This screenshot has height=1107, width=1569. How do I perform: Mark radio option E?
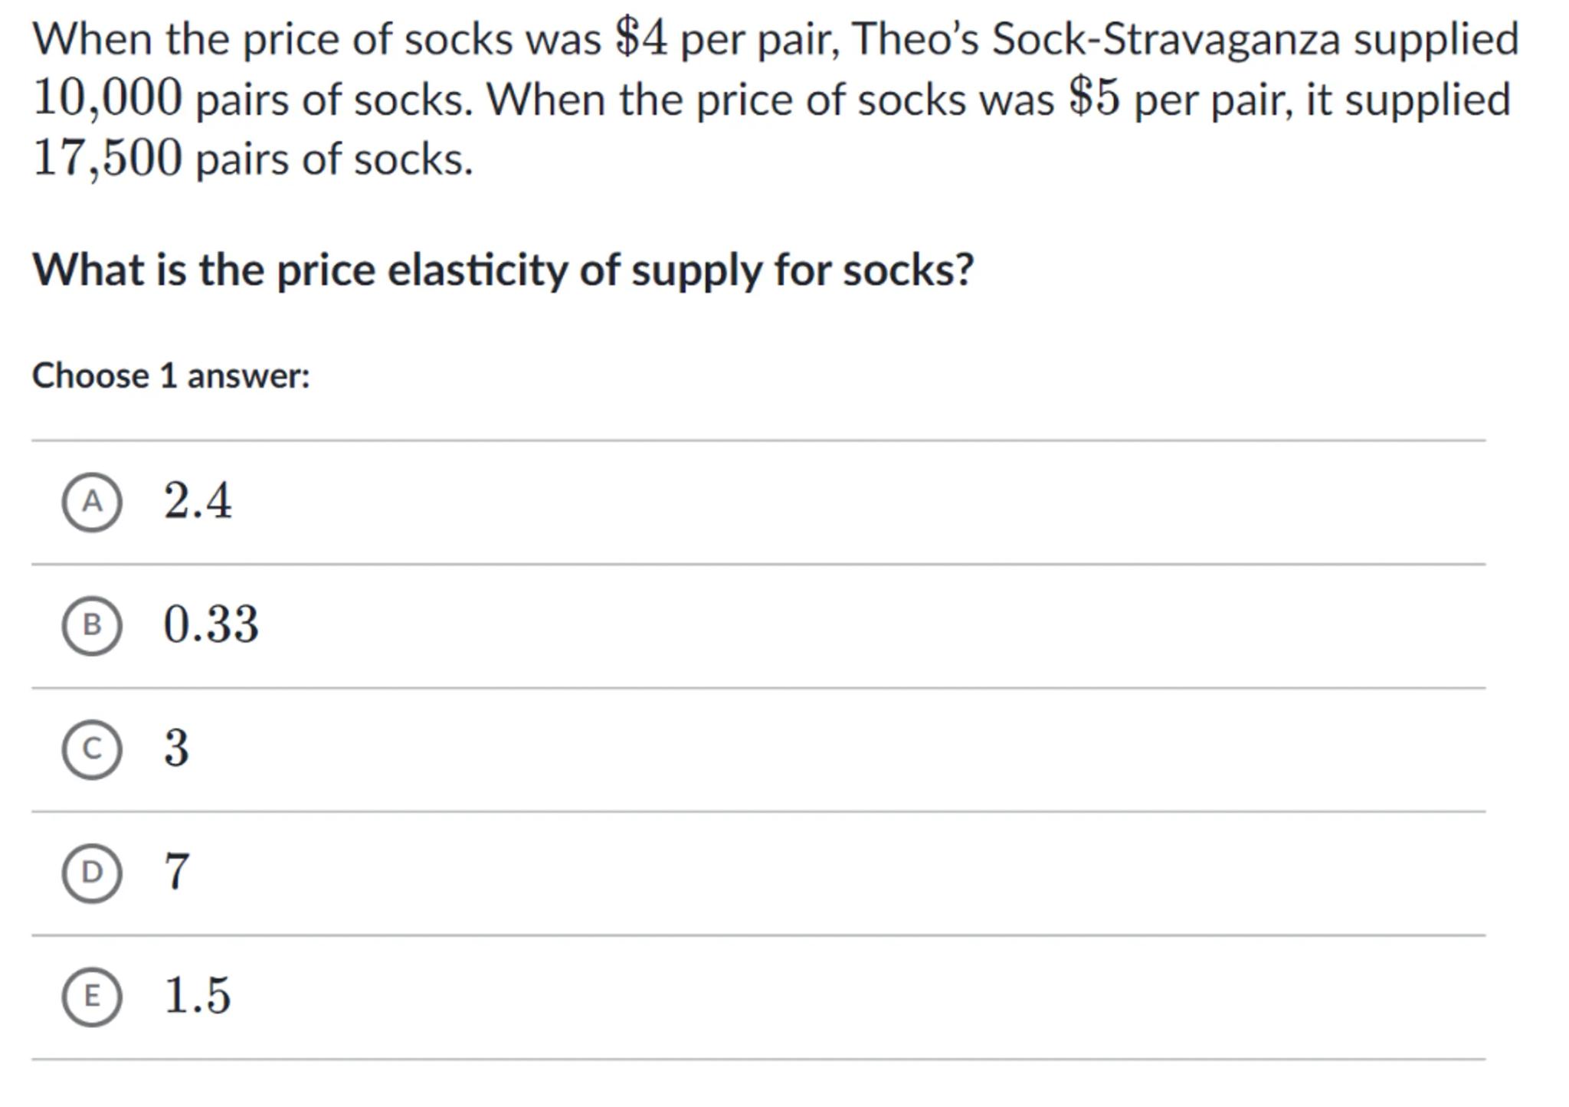[x=92, y=996]
